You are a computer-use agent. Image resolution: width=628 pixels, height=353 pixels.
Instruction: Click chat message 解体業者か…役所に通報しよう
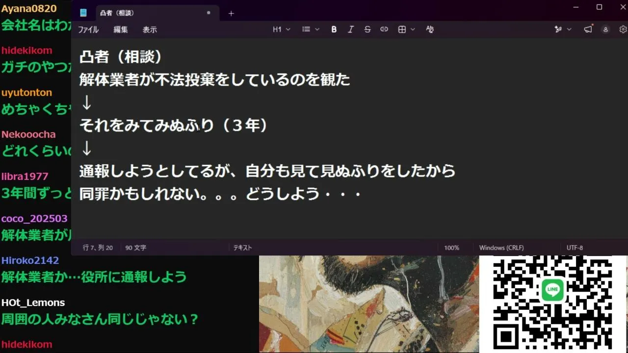point(94,277)
